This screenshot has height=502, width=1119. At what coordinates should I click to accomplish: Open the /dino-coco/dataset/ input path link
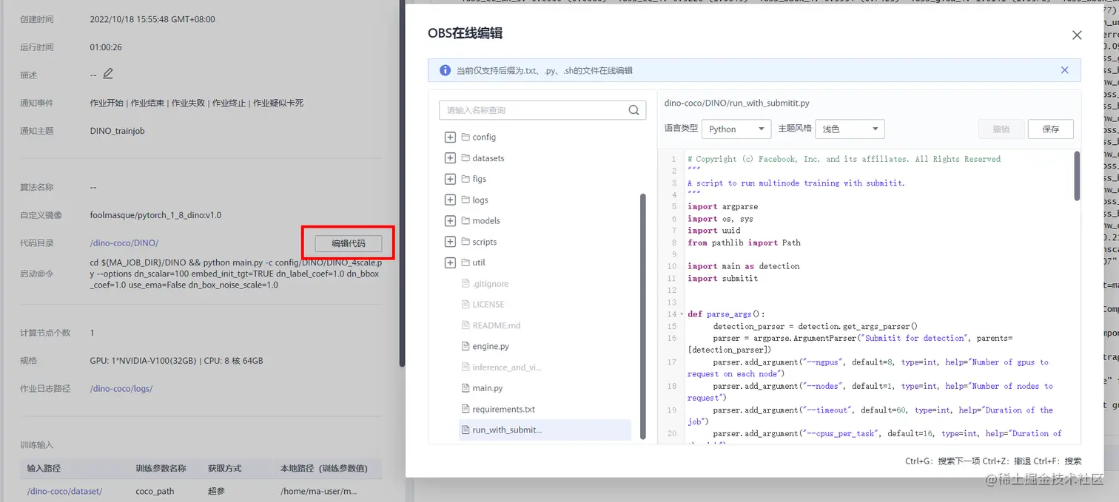click(x=64, y=491)
